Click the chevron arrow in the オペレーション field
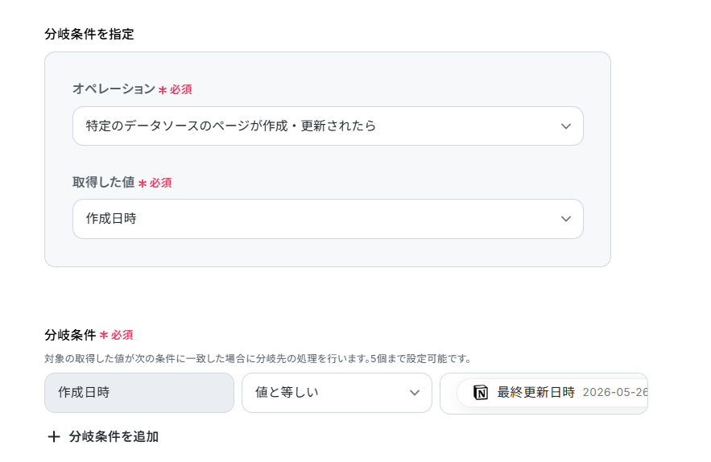The width and height of the screenshot is (711, 462). pos(566,126)
